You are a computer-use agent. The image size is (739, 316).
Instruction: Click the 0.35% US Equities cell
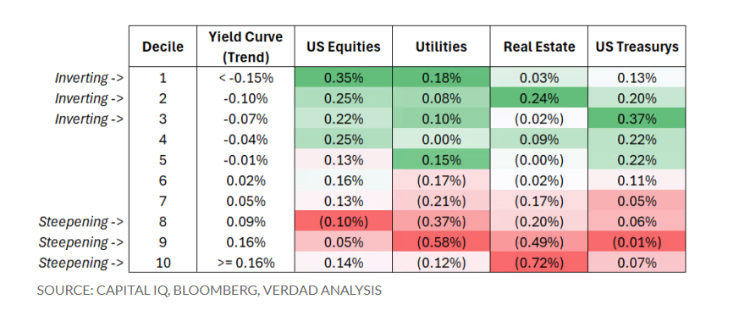click(344, 77)
